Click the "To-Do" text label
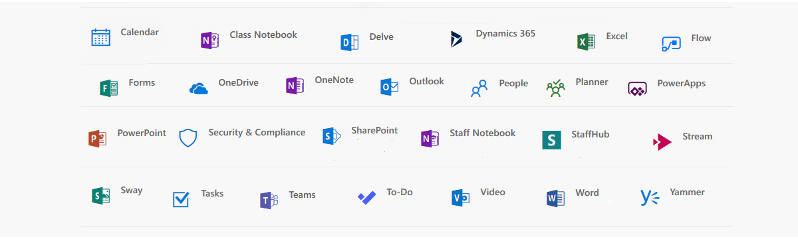Image resolution: width=798 pixels, height=239 pixels. (x=400, y=192)
